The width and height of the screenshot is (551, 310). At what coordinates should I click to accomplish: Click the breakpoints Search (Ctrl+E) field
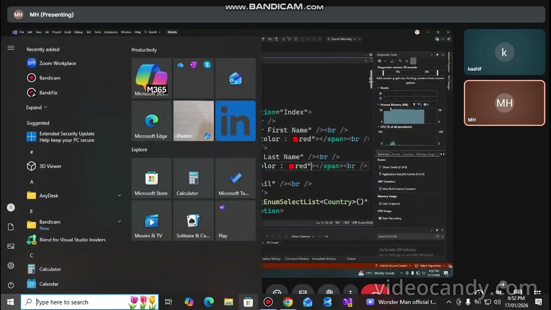click(x=406, y=236)
